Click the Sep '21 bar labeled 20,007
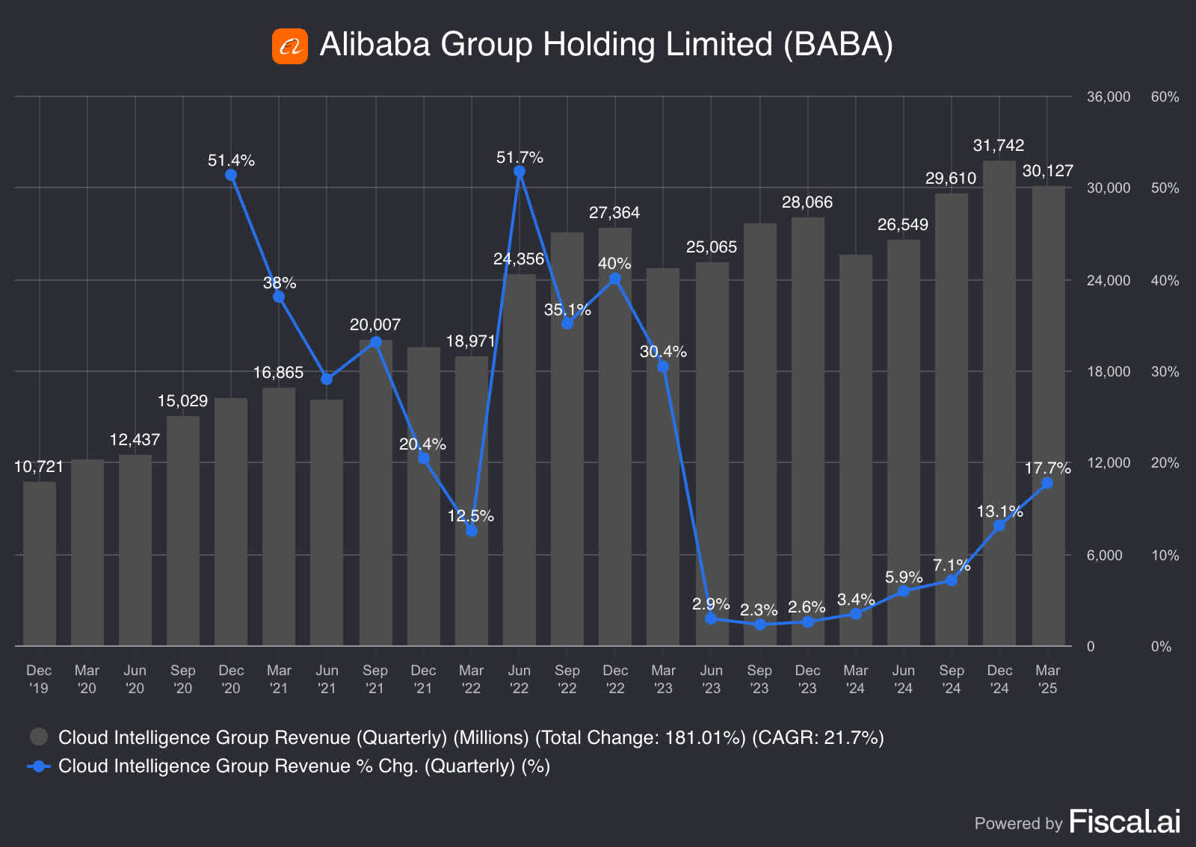1196x847 pixels. [375, 493]
